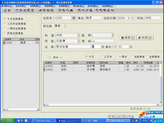
Task: Switch to the 费单 tab
Action: point(57,26)
